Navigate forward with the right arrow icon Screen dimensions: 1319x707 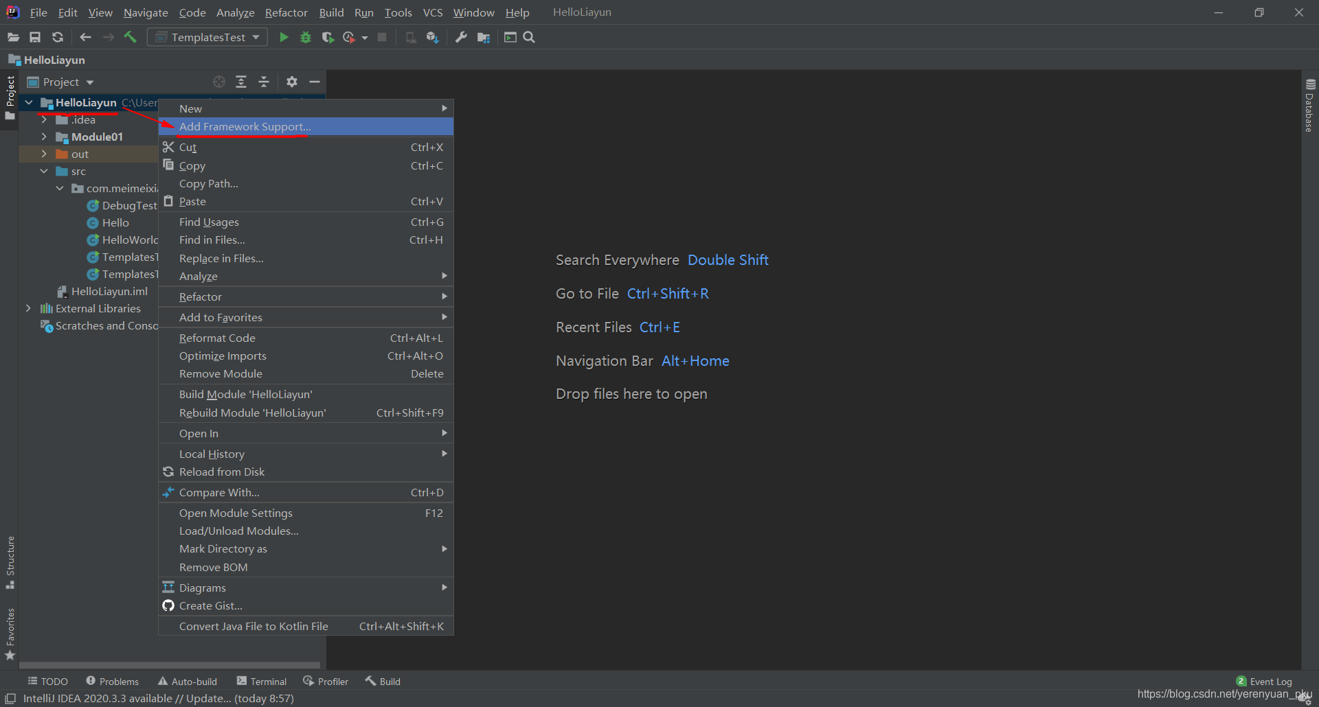point(109,37)
